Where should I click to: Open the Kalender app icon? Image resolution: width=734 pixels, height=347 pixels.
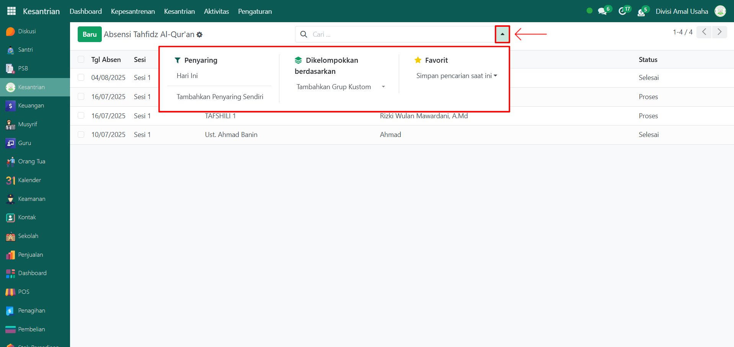tap(11, 180)
